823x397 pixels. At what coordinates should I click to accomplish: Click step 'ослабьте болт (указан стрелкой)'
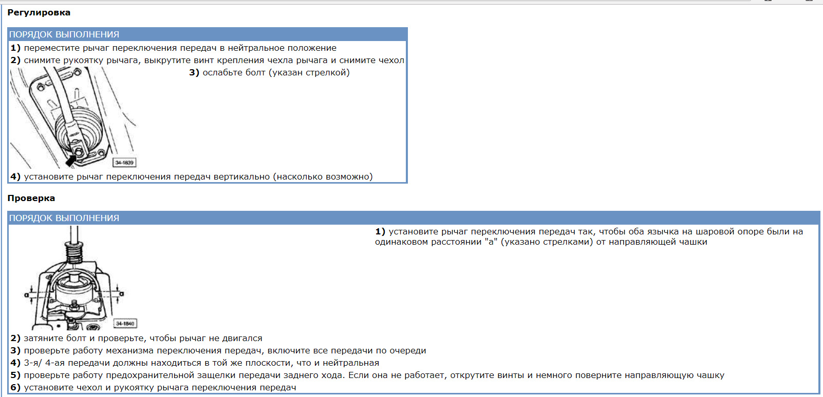tap(269, 72)
